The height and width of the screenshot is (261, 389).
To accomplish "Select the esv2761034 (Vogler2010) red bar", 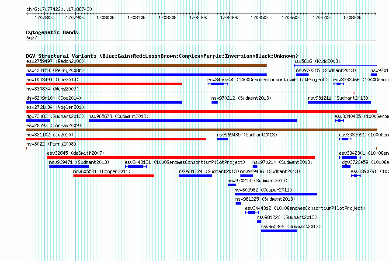I will point(201,111).
